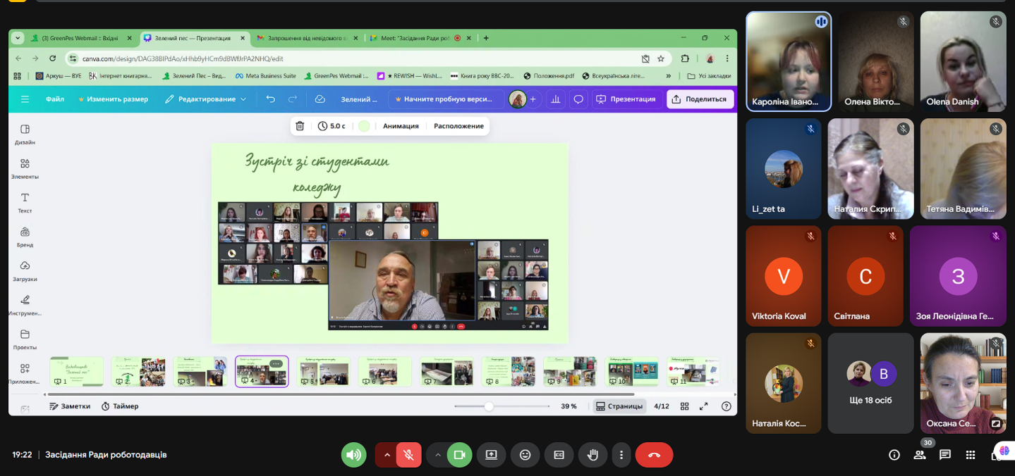Image resolution: width=1015 pixels, height=476 pixels.
Task: Turn on closed captions in Meet
Action: click(559, 455)
